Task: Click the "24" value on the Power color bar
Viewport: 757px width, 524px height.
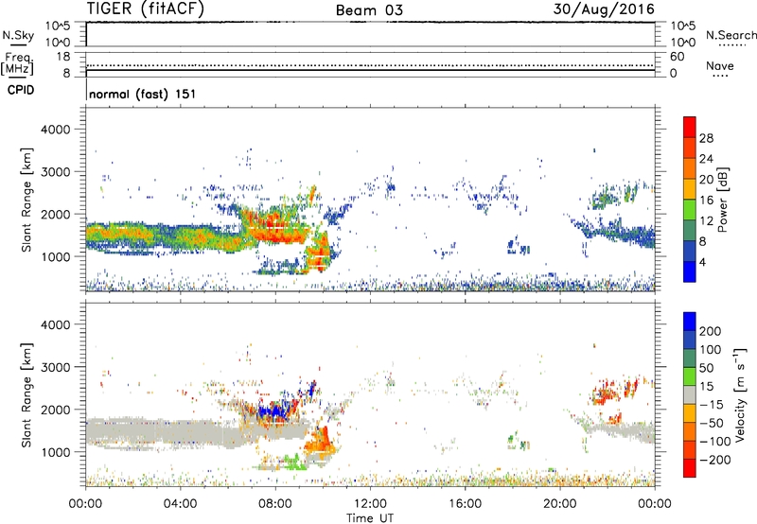Action: coord(706,159)
